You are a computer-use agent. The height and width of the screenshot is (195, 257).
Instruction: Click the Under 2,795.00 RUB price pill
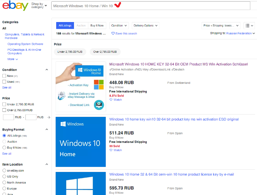point(70,52)
